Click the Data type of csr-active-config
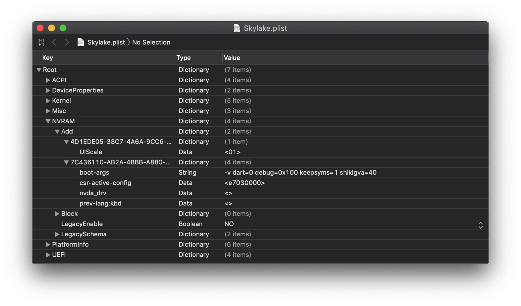Screen dimensions: 521x306 185,183
